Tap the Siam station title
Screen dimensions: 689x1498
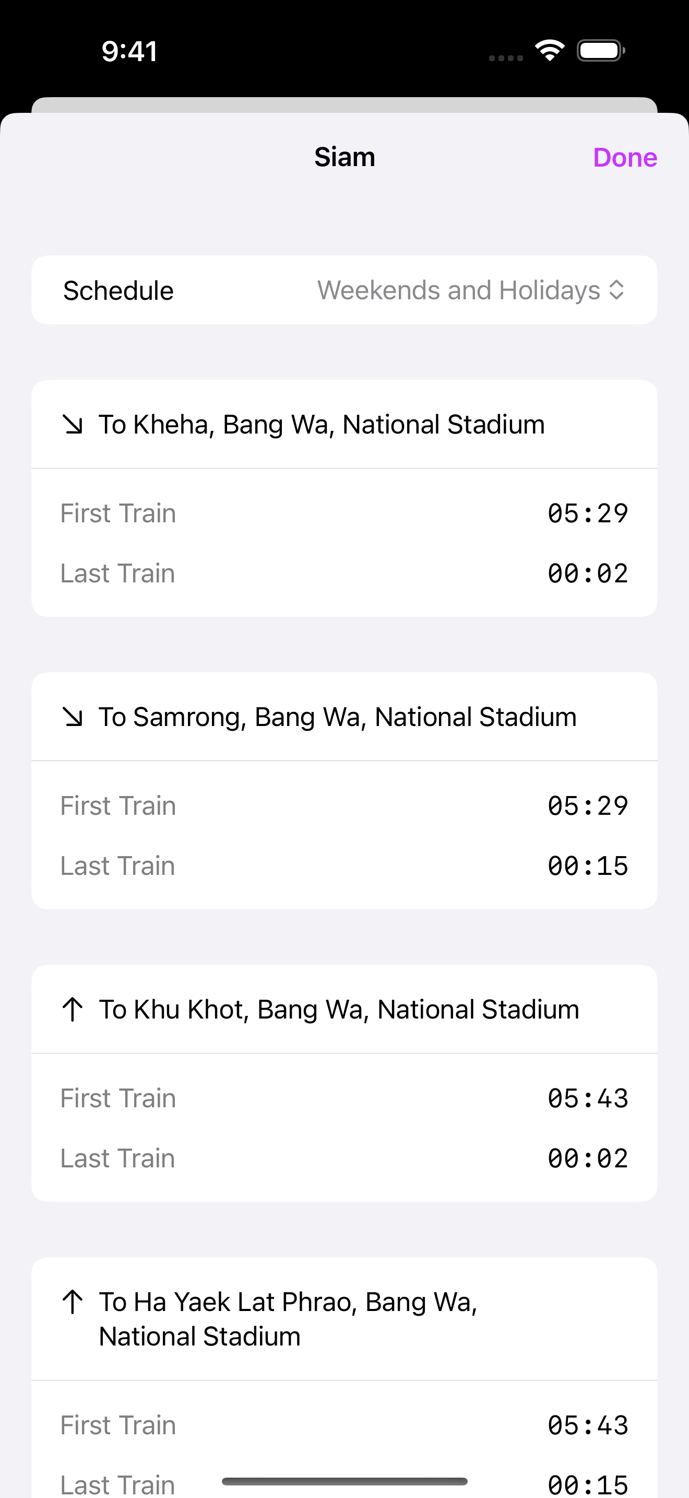pos(344,157)
